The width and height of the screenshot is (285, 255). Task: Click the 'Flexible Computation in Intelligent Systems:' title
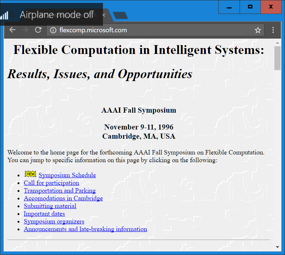[139, 50]
